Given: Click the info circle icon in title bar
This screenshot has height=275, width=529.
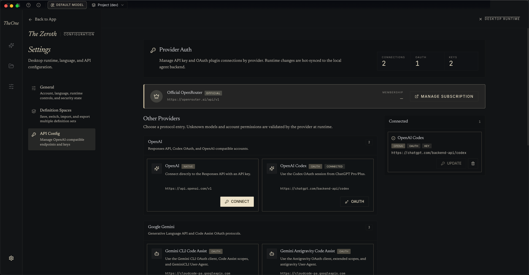Looking at the screenshot, I should 39,5.
